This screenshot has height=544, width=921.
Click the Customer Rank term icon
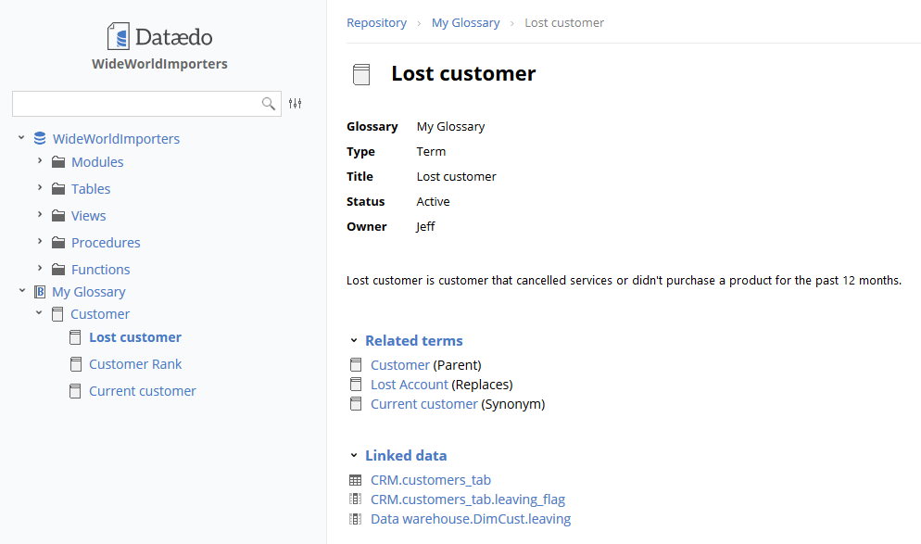[76, 364]
